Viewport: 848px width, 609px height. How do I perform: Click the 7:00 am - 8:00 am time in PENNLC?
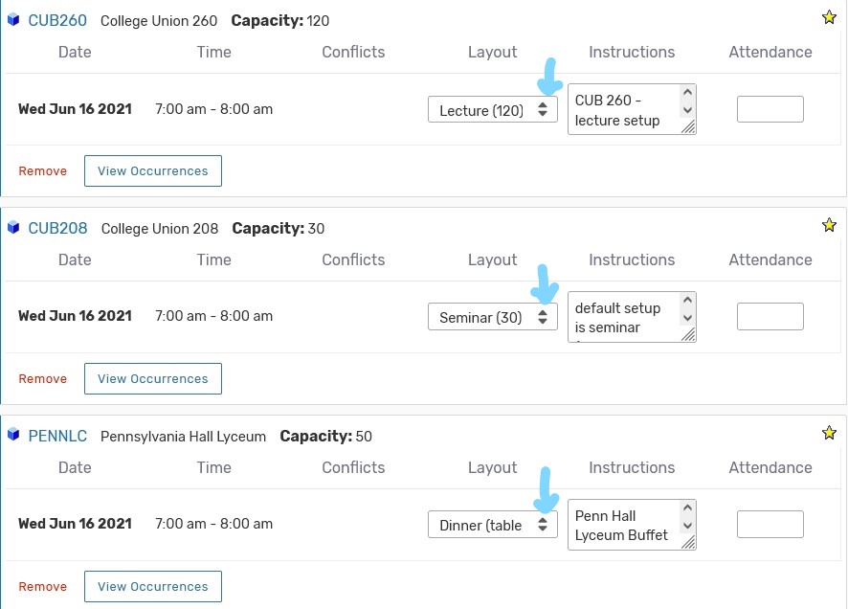coord(213,524)
